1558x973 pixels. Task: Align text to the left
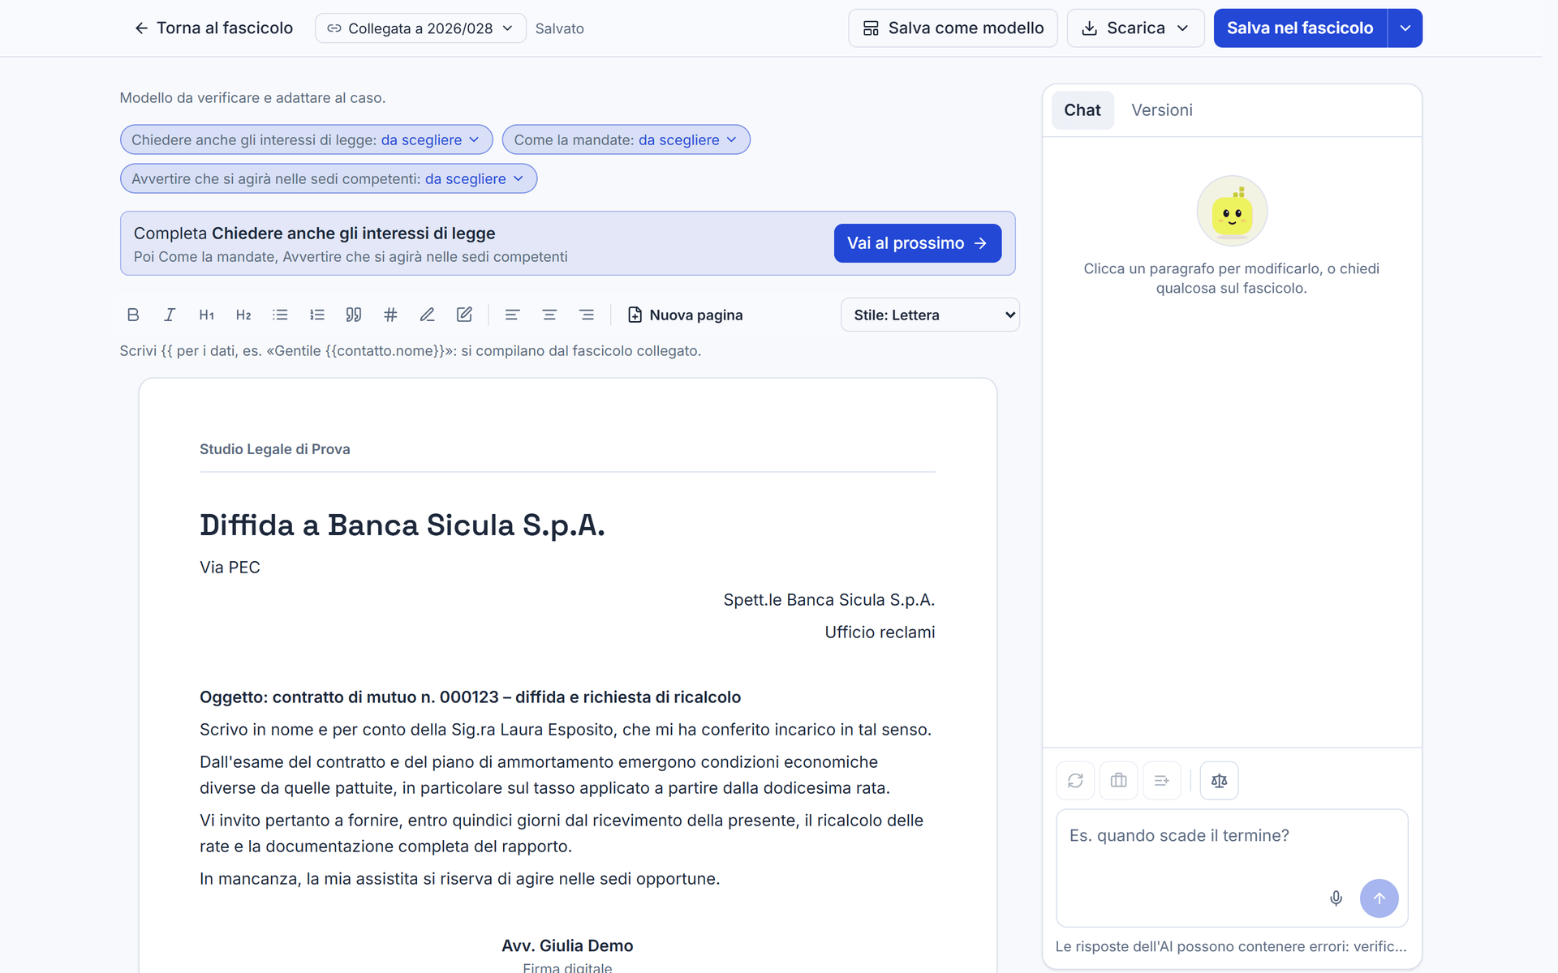point(512,315)
